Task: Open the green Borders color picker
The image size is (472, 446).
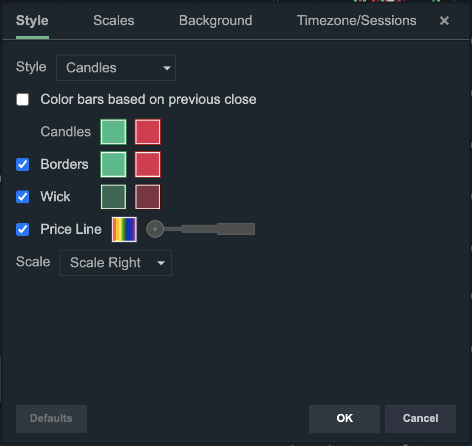Action: 113,164
